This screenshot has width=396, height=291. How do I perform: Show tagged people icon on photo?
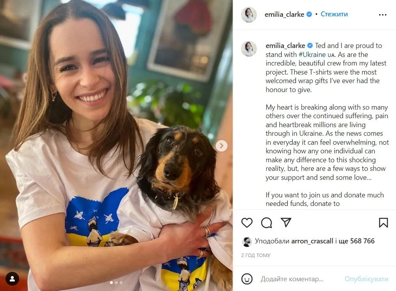(12, 279)
